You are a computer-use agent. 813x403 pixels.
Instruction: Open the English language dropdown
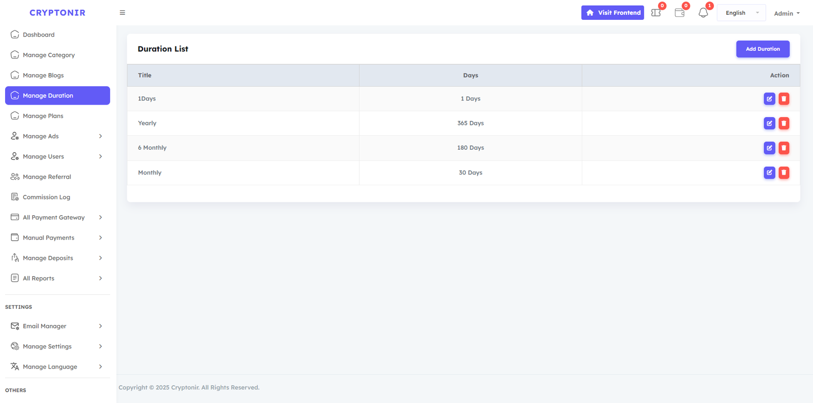tap(741, 13)
